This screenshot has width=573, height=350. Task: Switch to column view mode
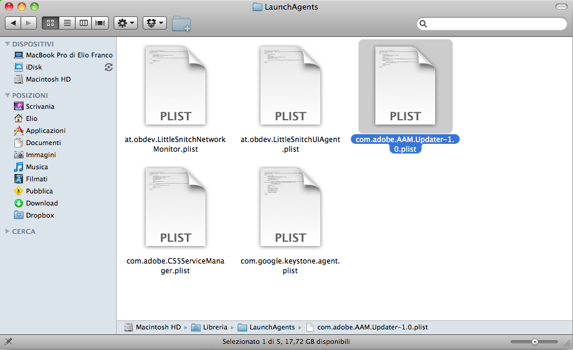pyautogui.click(x=83, y=23)
